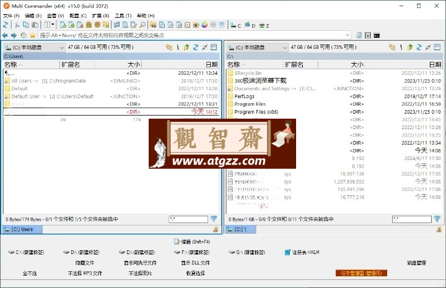Viewport: 446px width, 288px height.
Task: Open the 配置 (C) menu
Action: 78,15
